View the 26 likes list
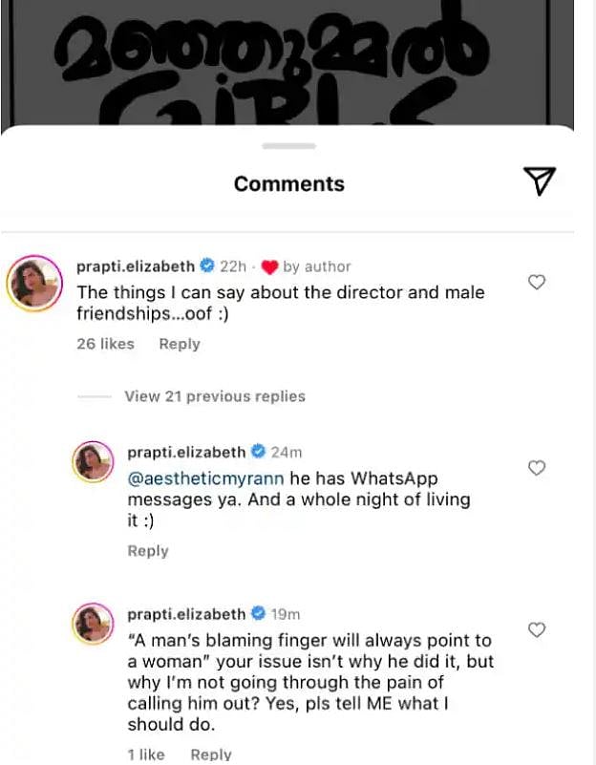Viewport: 596px width, 765px height. coord(105,344)
